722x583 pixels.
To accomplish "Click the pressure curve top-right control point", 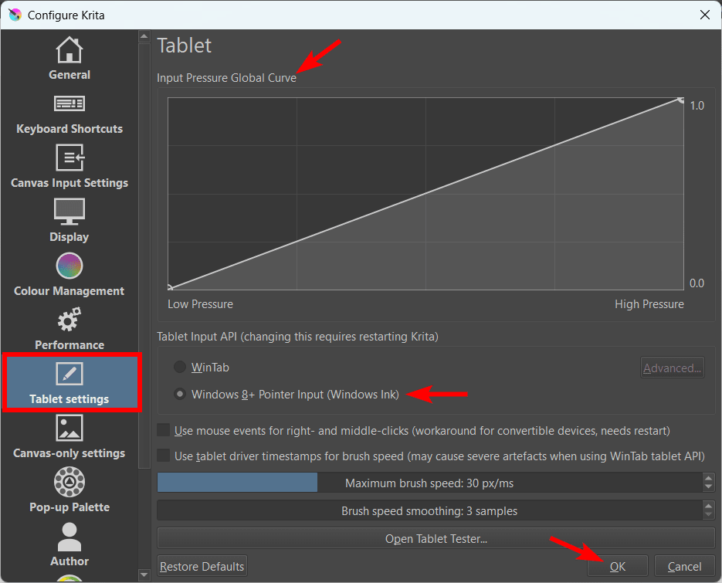I will coord(680,100).
